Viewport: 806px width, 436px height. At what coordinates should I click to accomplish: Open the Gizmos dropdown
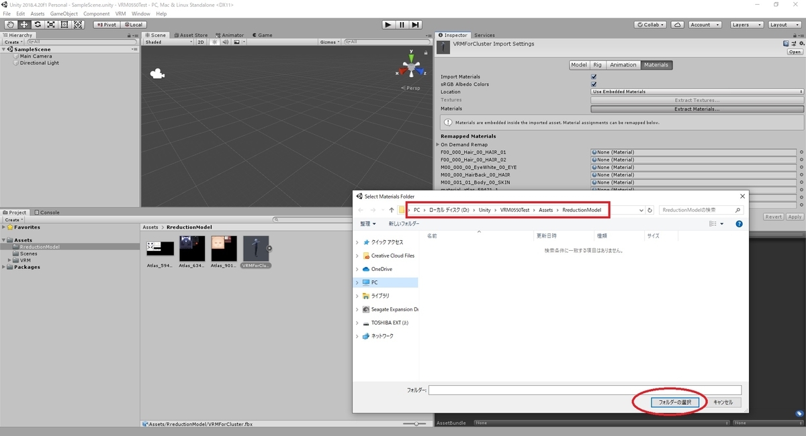pyautogui.click(x=330, y=42)
